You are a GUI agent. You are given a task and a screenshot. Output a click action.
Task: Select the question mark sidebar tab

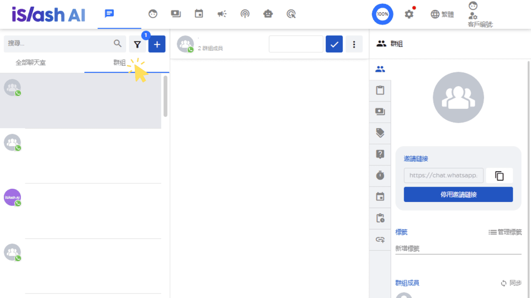(x=380, y=154)
